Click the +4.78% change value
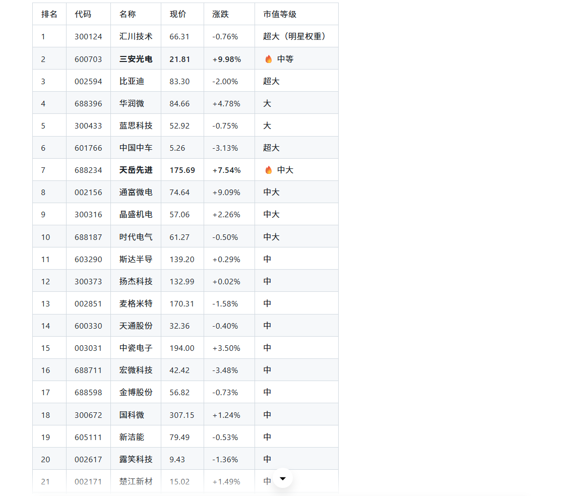The image size is (563, 496). 226,104
